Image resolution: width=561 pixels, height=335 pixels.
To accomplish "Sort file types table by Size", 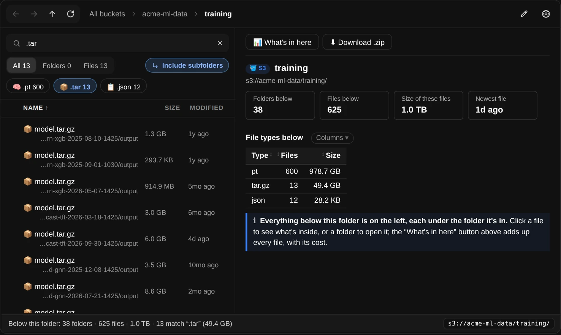I will [x=331, y=155].
